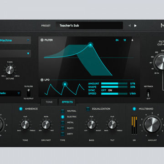Switch to the EFFECTS tab

click(x=67, y=102)
